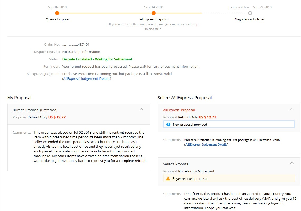Collapse the Seller's Proposal panel chevron
Image resolution: width=301 pixels, height=211 pixels.
[x=292, y=163]
